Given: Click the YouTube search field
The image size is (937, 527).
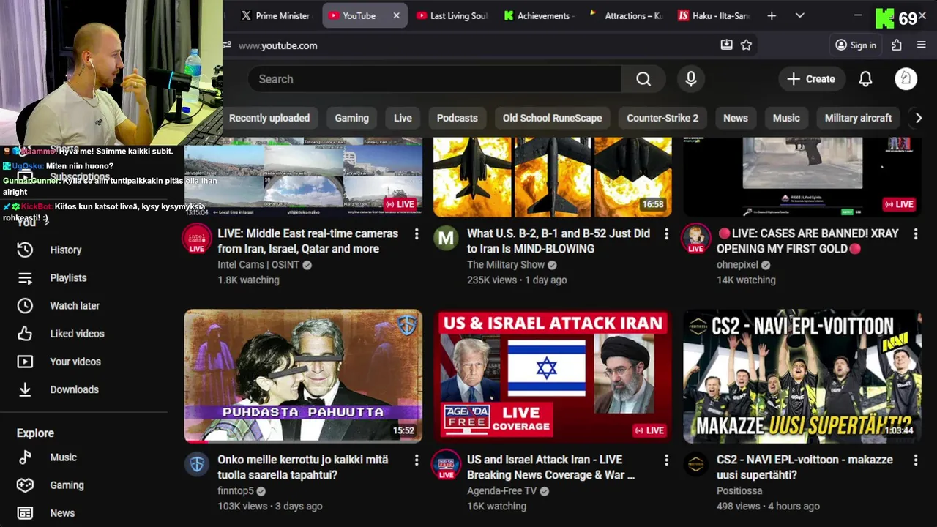Looking at the screenshot, I should point(435,79).
